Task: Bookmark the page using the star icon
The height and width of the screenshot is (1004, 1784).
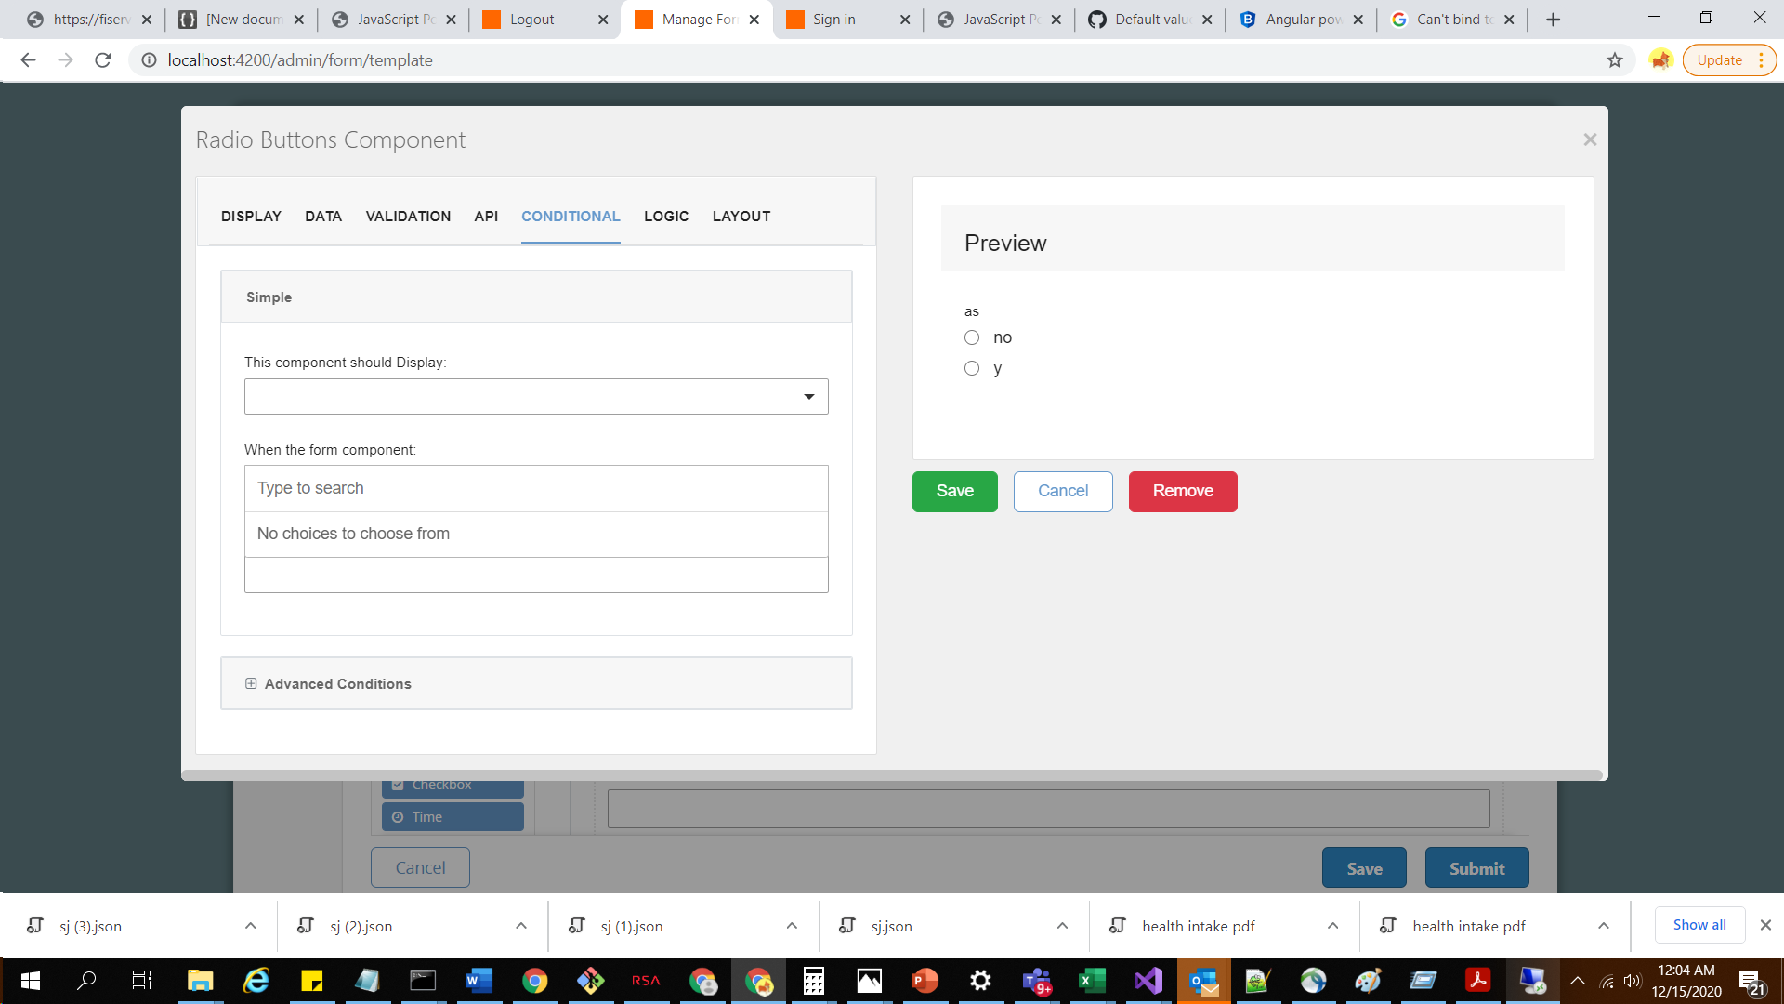Action: point(1615,59)
